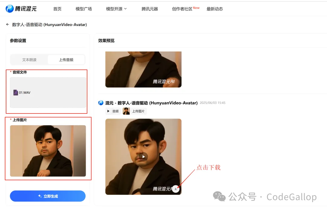Screen dimensions: 327x210
Task: Click the result title 混元 - 数字人-语音驱动
Action: pos(151,103)
